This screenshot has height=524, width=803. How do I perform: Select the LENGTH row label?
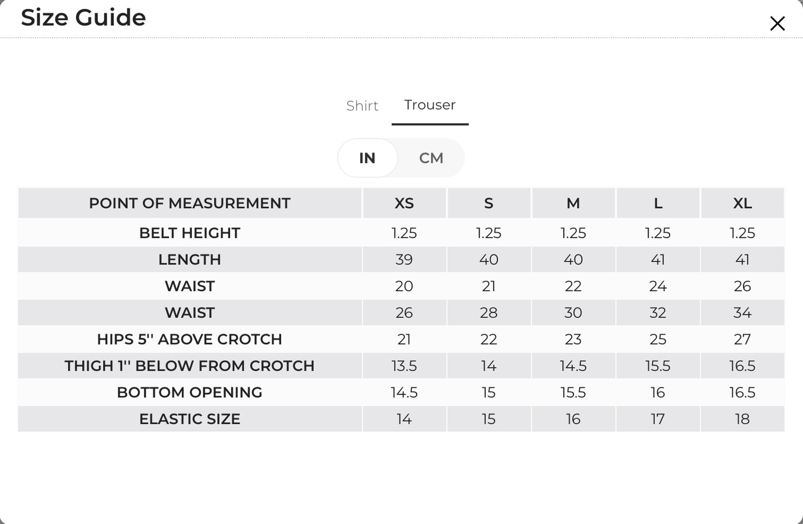pyautogui.click(x=190, y=259)
